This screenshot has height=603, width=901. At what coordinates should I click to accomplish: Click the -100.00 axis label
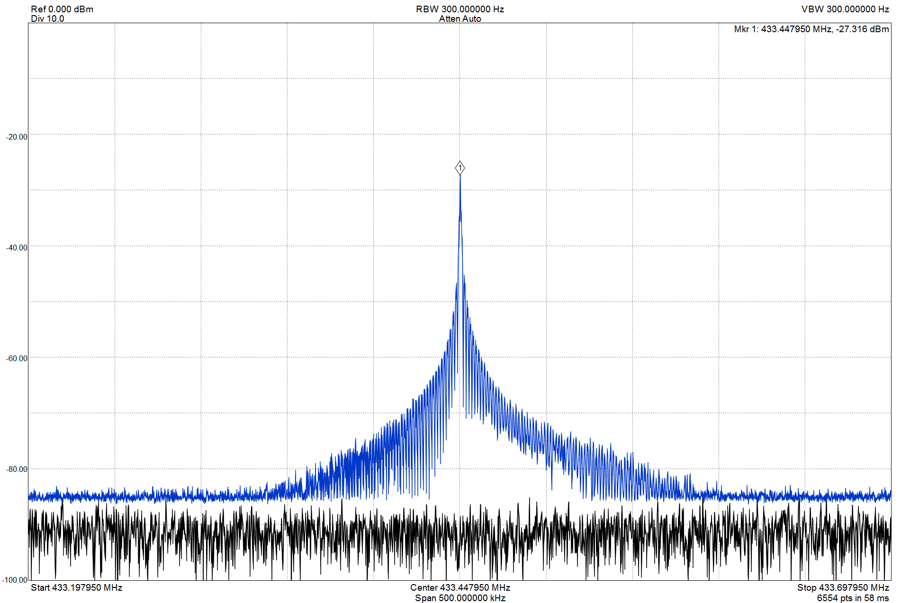click(x=15, y=580)
